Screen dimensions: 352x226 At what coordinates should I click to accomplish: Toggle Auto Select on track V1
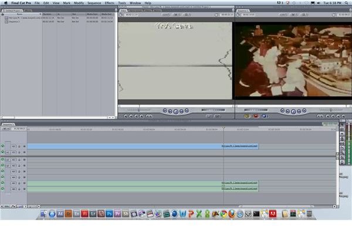pyautogui.click(x=24, y=152)
